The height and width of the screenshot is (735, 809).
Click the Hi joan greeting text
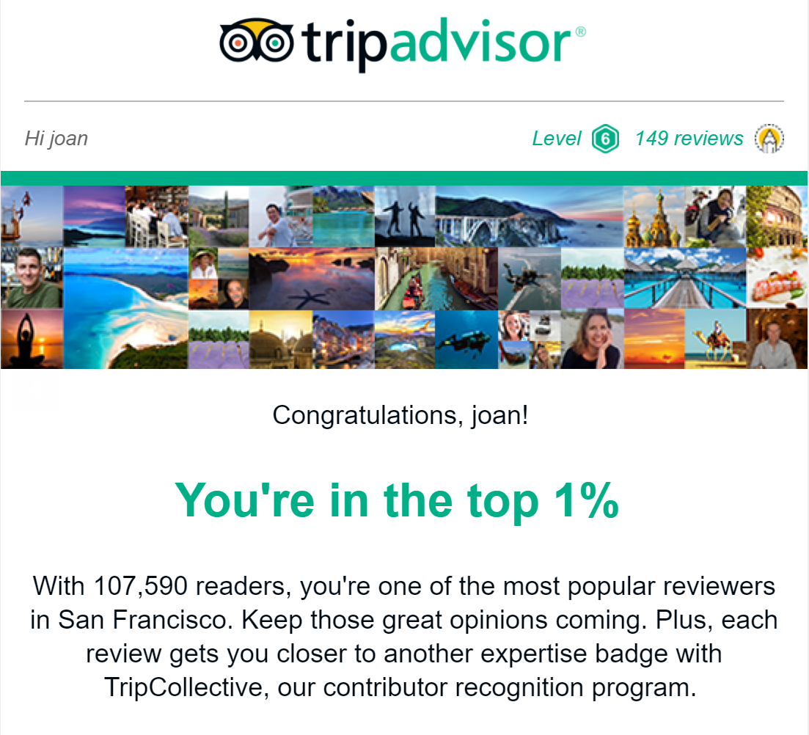tap(56, 139)
